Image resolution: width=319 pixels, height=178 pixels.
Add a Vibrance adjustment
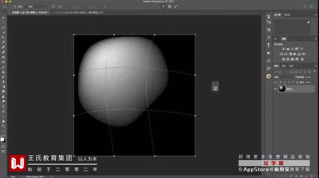[x=301, y=49]
